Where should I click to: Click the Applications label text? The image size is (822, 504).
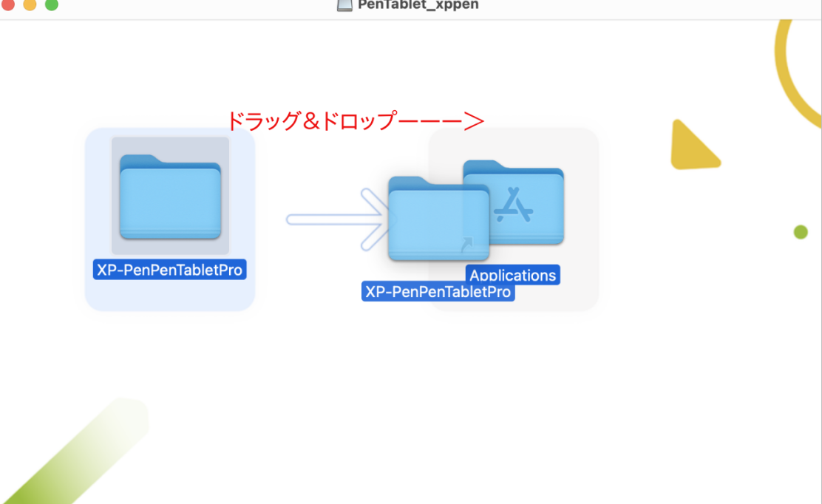(x=513, y=274)
